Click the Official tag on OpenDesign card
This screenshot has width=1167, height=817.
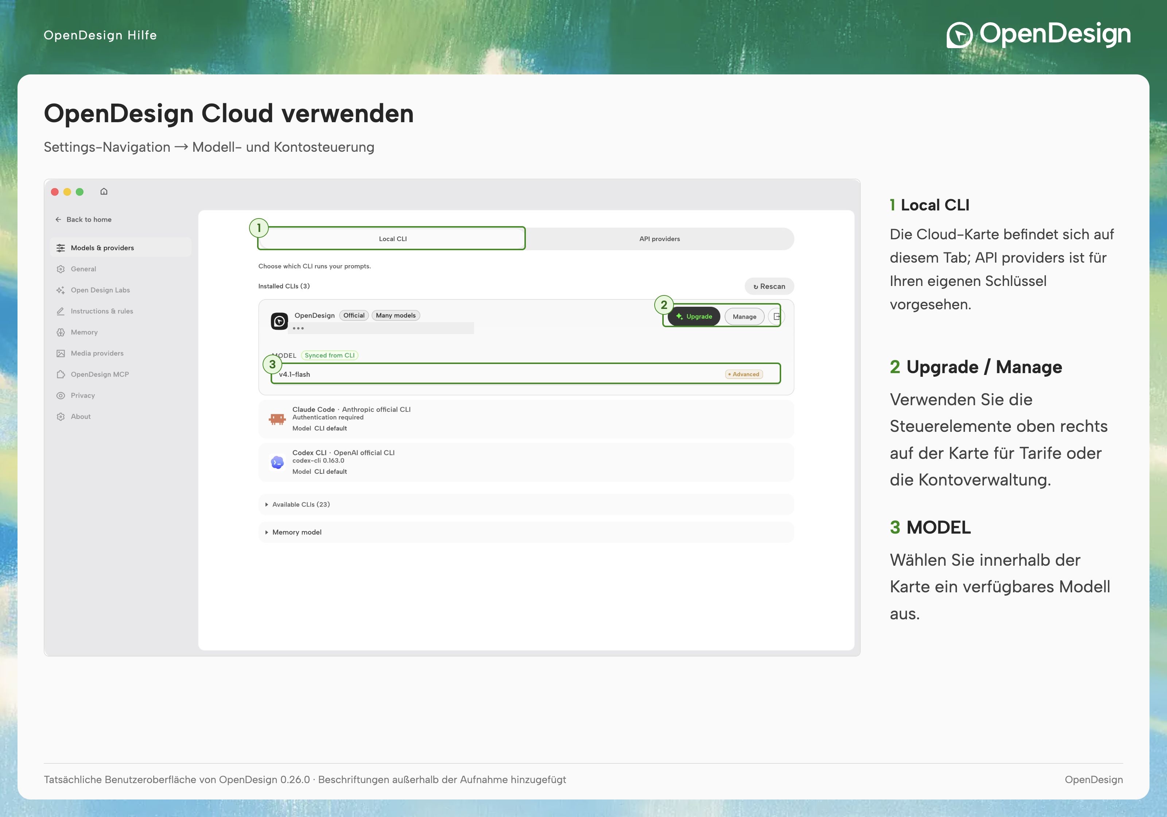(354, 315)
